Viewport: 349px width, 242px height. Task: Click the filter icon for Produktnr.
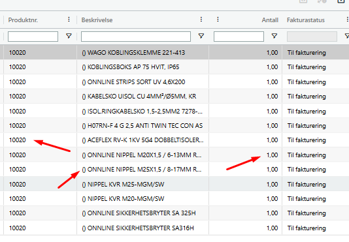(x=69, y=36)
